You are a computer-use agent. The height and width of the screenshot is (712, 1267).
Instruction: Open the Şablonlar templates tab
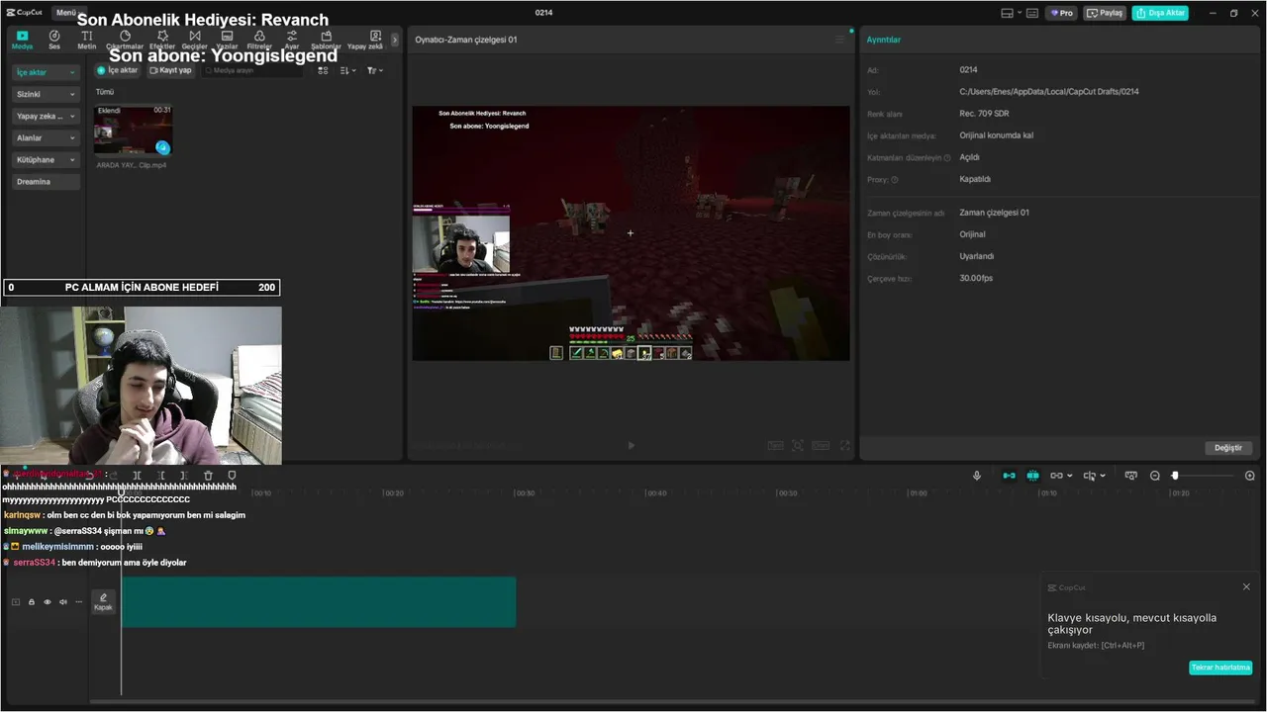pyautogui.click(x=326, y=40)
